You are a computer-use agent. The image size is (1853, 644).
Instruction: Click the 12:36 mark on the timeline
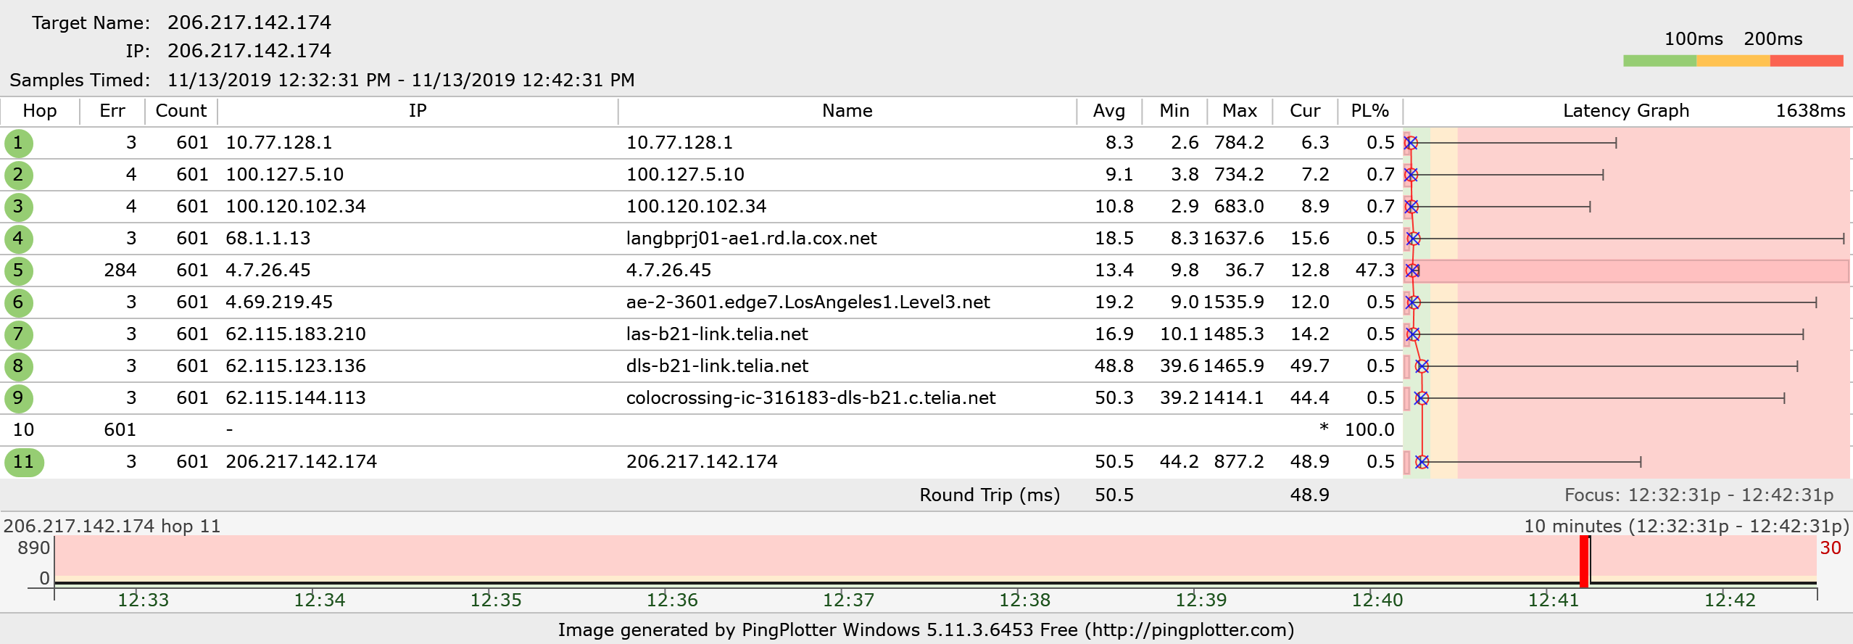(x=672, y=599)
